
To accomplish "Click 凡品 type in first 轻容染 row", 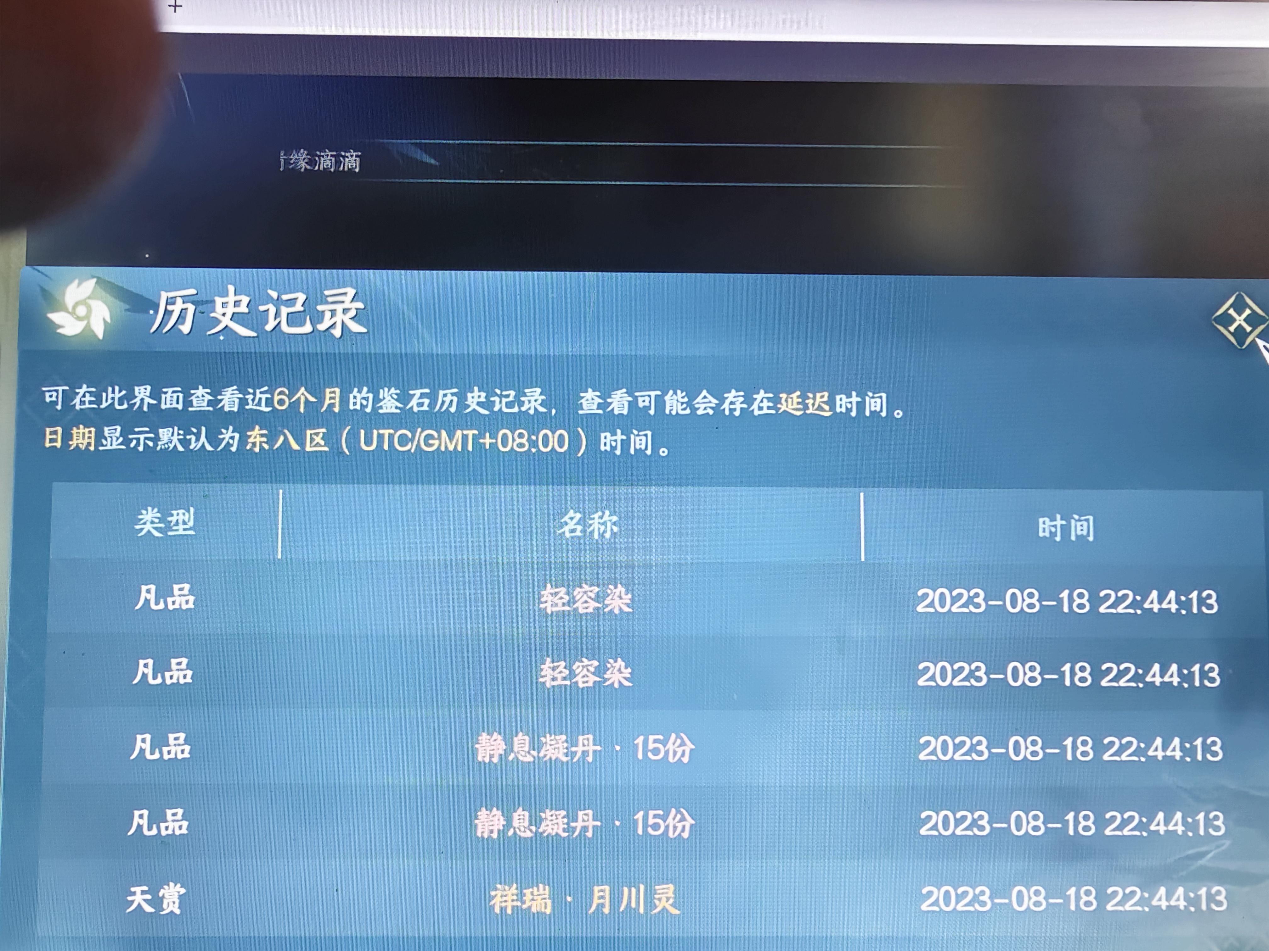I will [165, 597].
